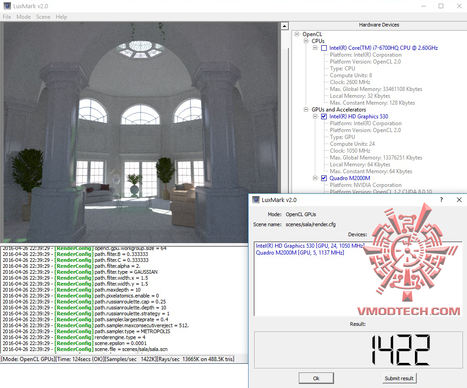Image resolution: width=467 pixels, height=388 pixels.
Task: Click 'Max. Global Memory: 33461108 Kbytes' row
Action: point(376,89)
